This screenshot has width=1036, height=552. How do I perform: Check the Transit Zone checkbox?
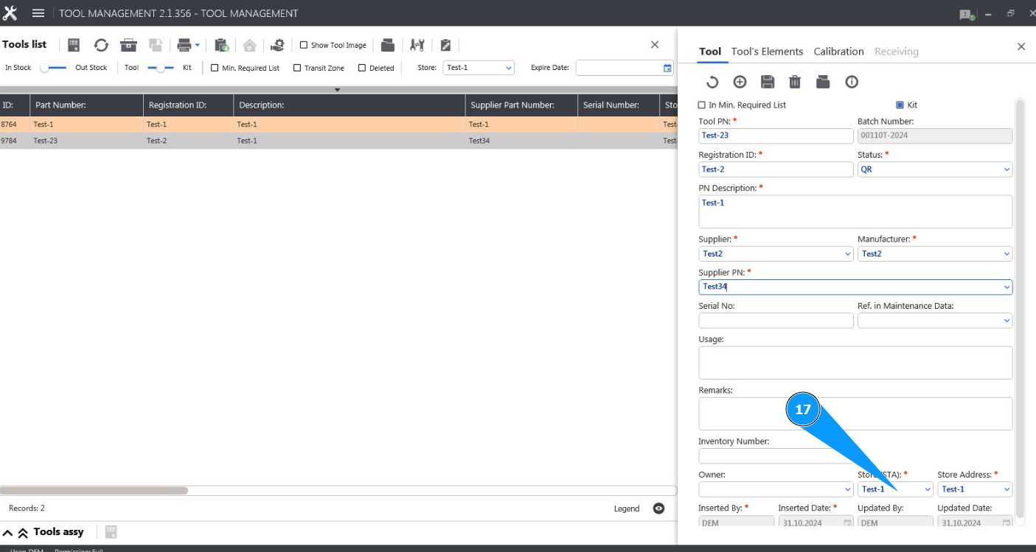[297, 68]
